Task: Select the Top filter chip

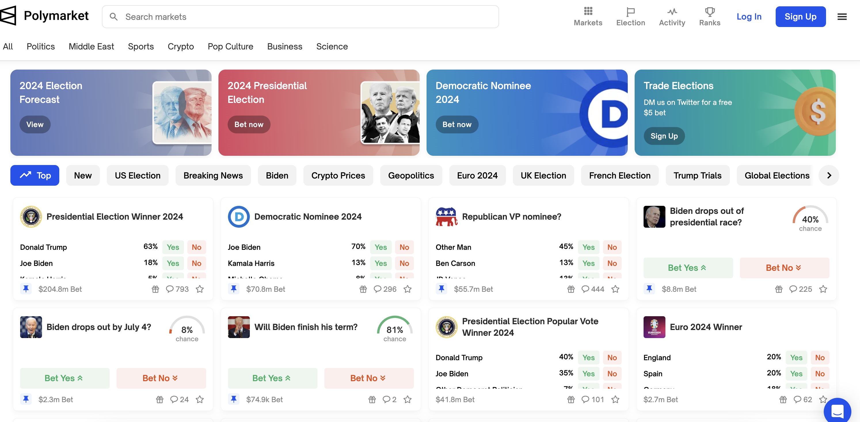Action: coord(35,175)
